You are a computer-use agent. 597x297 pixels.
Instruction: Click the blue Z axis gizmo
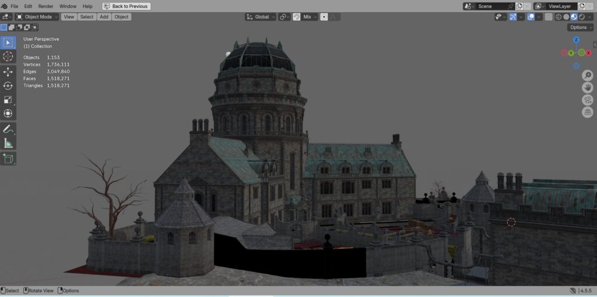576,40
